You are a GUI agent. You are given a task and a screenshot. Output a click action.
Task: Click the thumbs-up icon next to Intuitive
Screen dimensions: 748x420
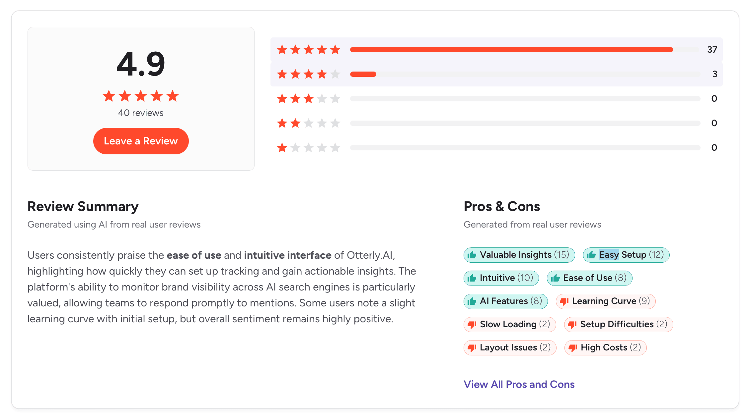click(x=472, y=278)
